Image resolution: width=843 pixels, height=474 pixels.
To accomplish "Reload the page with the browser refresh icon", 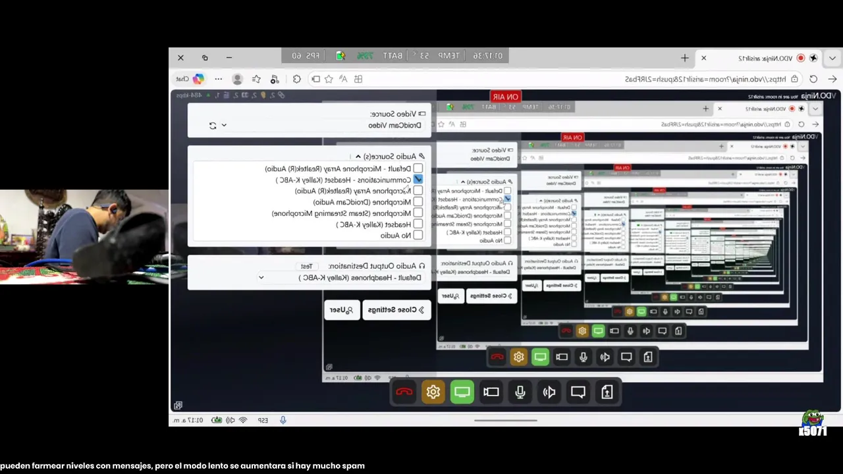I will [813, 79].
